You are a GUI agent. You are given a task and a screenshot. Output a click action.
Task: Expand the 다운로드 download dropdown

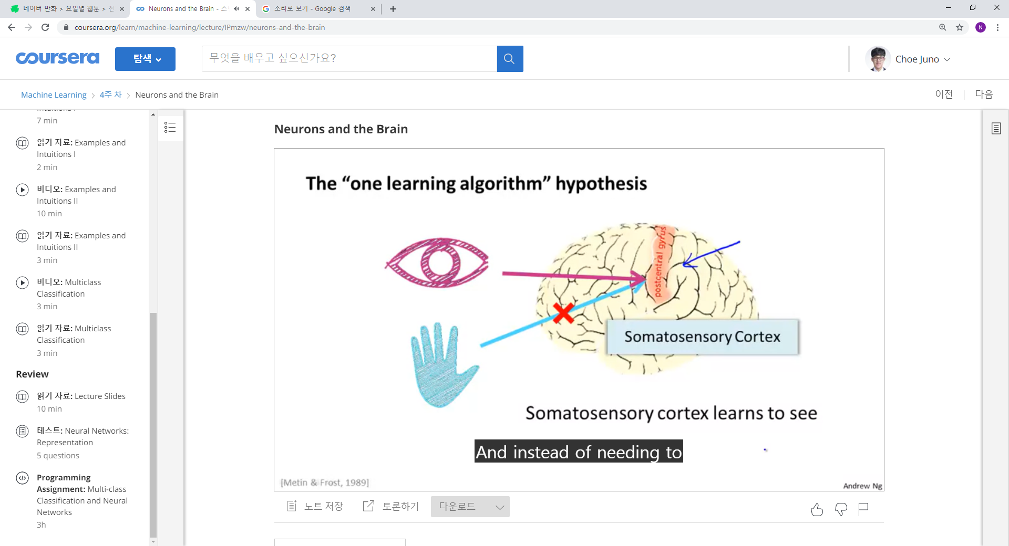click(x=470, y=507)
